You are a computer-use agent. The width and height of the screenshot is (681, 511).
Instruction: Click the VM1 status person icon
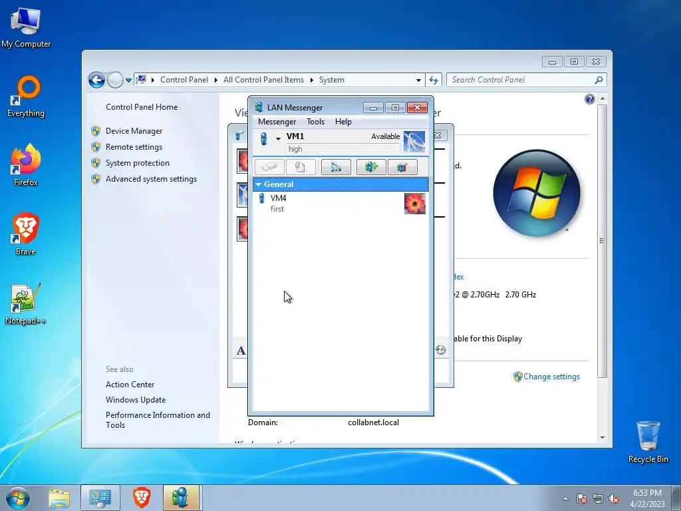(263, 139)
